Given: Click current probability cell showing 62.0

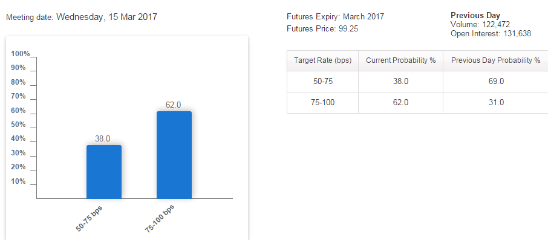Looking at the screenshot, I should coord(400,102).
